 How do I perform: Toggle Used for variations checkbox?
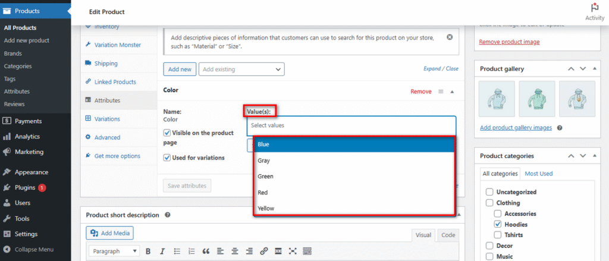(167, 158)
